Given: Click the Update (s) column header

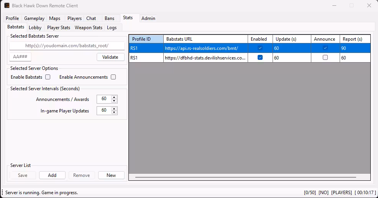Looking at the screenshot, I should tap(292, 39).
